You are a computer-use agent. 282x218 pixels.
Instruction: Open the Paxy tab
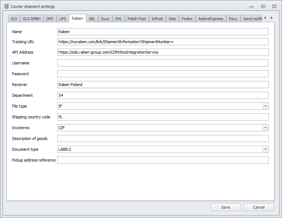(x=233, y=19)
